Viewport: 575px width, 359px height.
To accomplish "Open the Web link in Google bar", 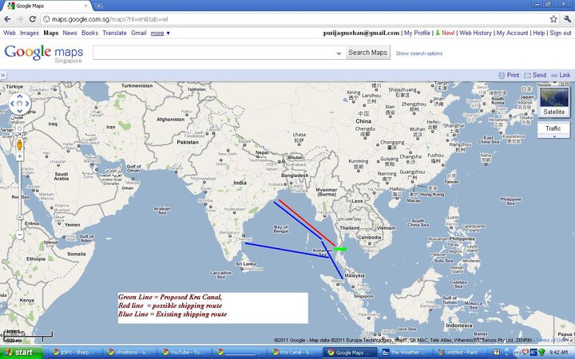I will (x=9, y=33).
